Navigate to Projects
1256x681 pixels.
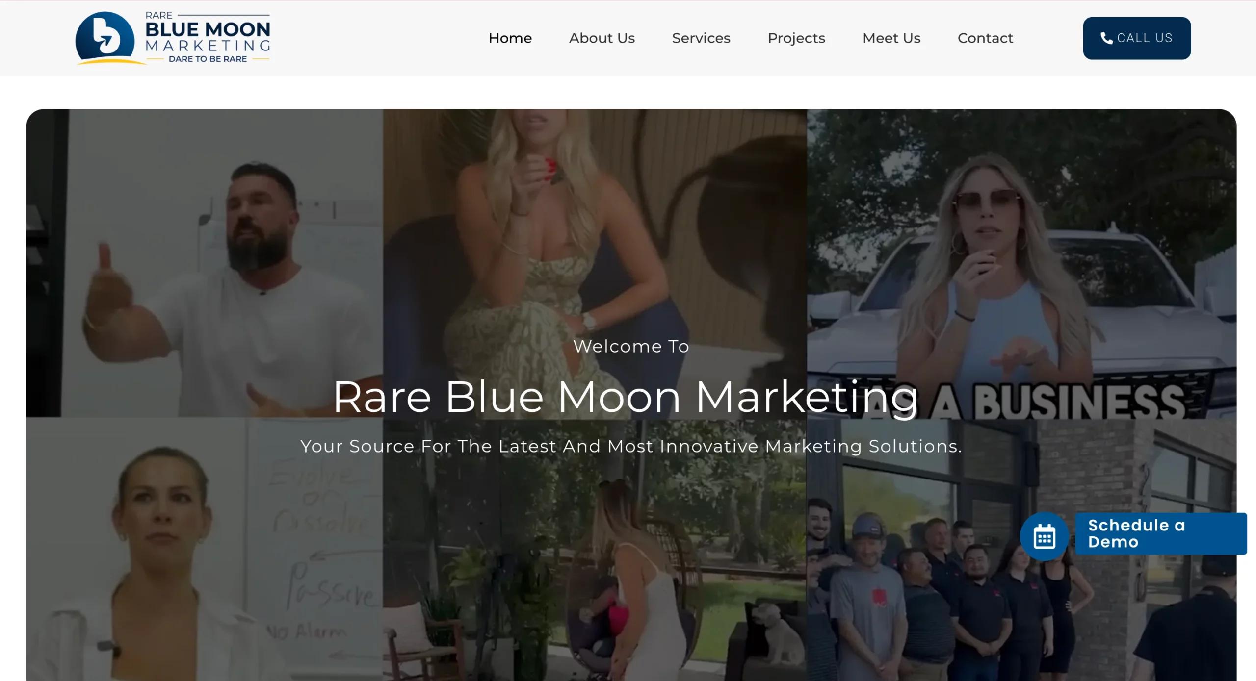coord(796,38)
